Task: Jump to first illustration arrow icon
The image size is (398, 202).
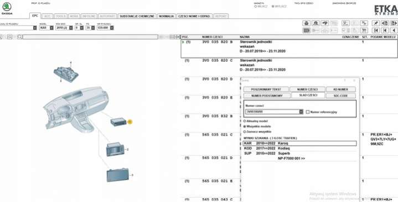Action: point(376,30)
